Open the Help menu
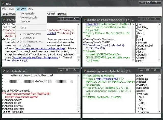 click(31, 9)
